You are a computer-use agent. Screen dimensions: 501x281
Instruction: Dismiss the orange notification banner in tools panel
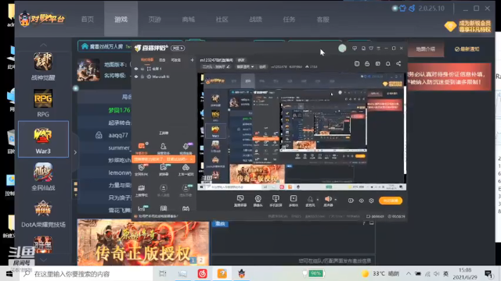pos(191,159)
